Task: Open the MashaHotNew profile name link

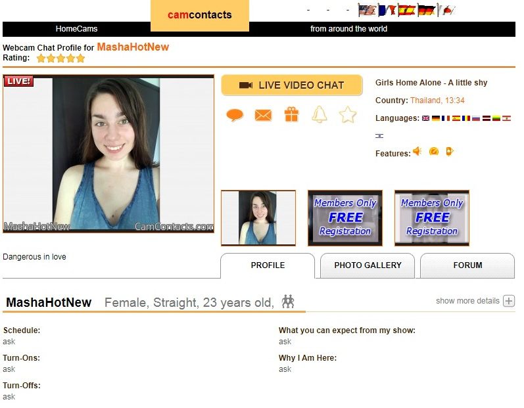Action: 133,47
